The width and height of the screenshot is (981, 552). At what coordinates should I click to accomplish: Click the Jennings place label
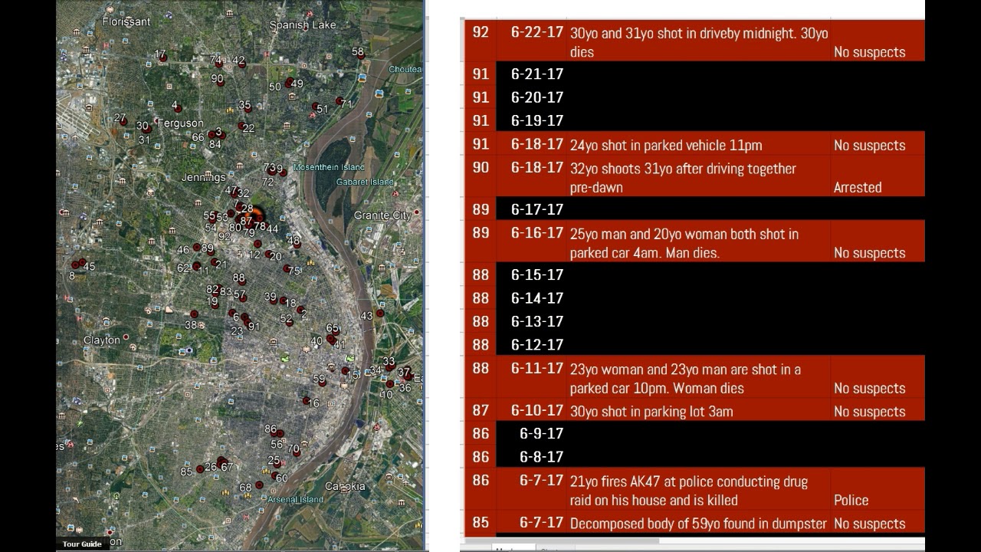click(204, 177)
